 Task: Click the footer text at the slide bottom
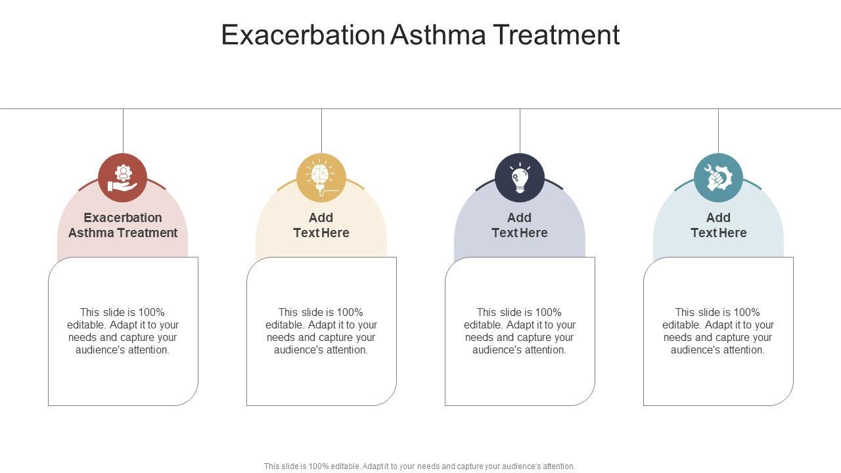click(420, 466)
